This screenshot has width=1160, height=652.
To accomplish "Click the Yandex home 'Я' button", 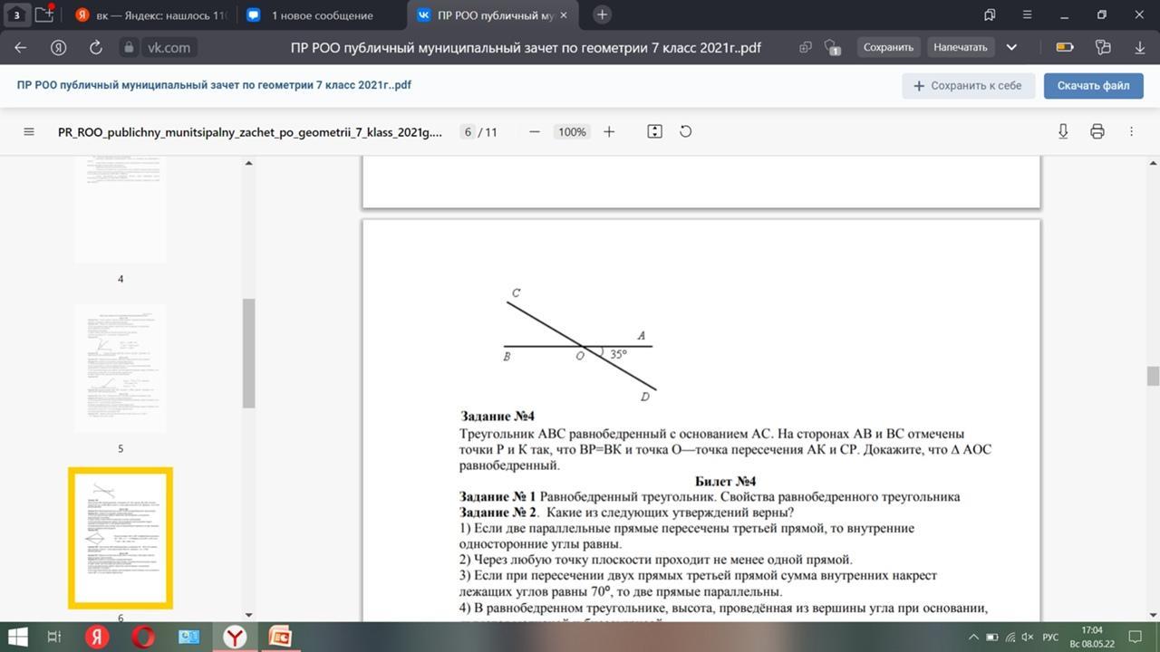I will tap(59, 47).
